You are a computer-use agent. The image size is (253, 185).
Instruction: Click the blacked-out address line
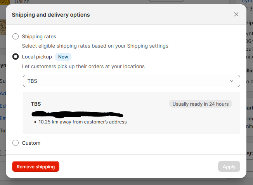(77, 114)
